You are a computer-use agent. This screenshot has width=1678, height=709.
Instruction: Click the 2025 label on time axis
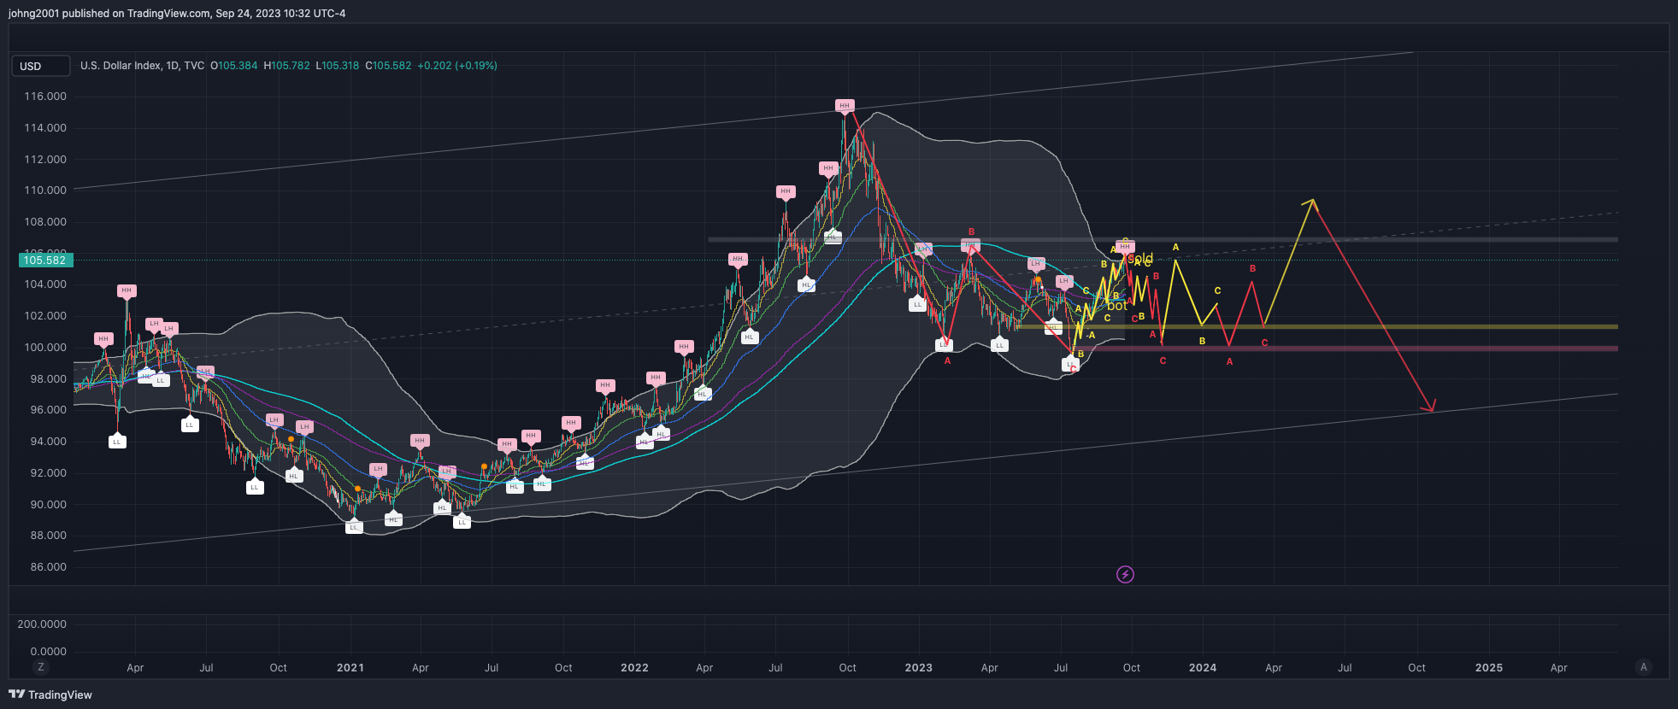1489,668
